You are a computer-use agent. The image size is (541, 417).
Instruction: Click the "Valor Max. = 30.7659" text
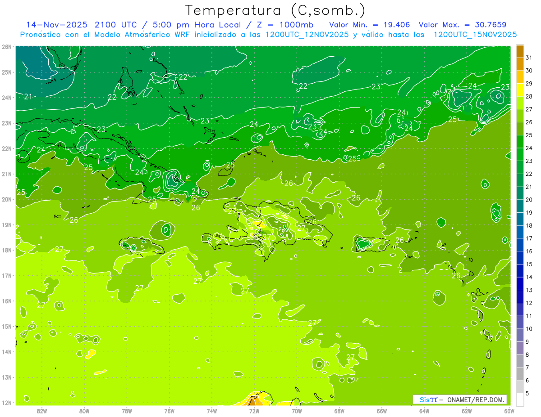[x=462, y=24]
